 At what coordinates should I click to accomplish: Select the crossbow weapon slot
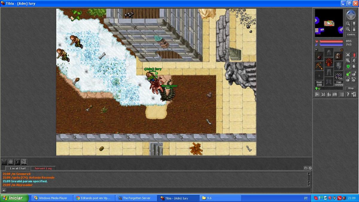(x=319, y=66)
